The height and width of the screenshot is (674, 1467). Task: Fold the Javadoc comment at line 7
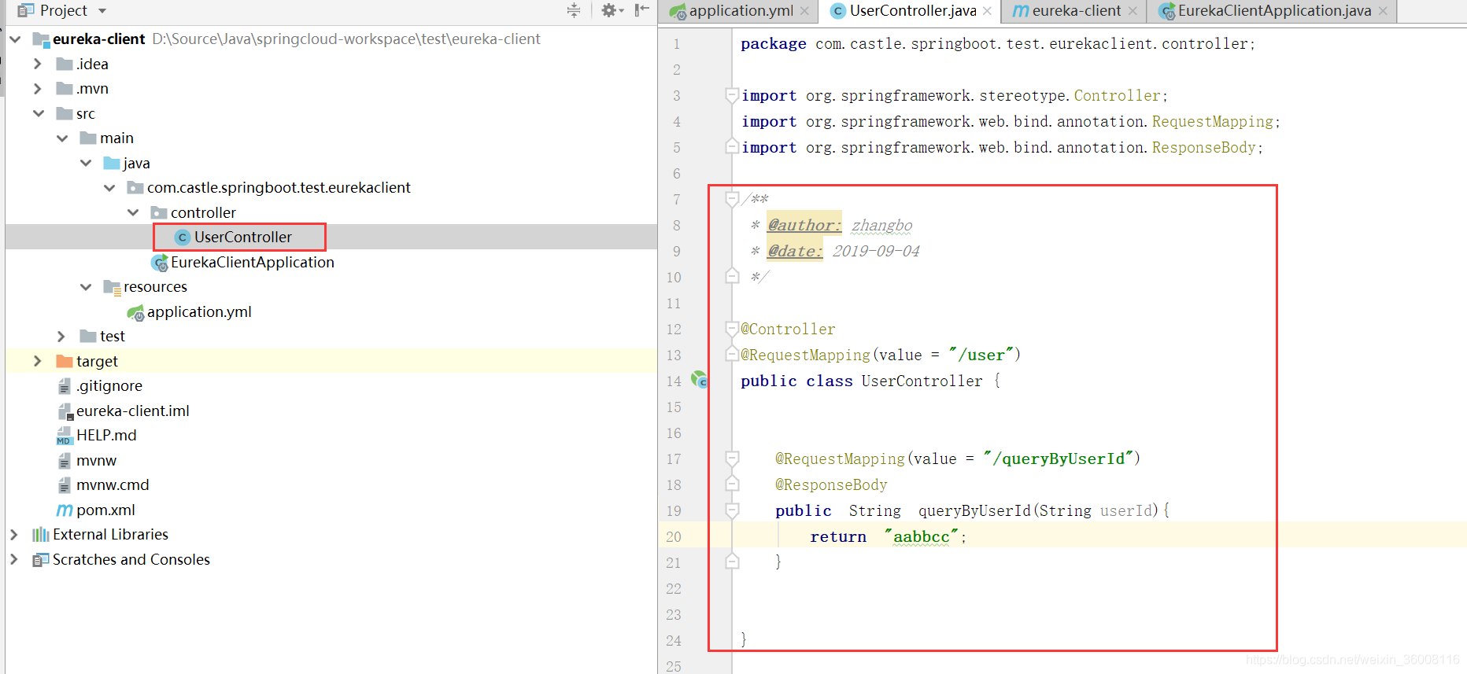(x=732, y=199)
